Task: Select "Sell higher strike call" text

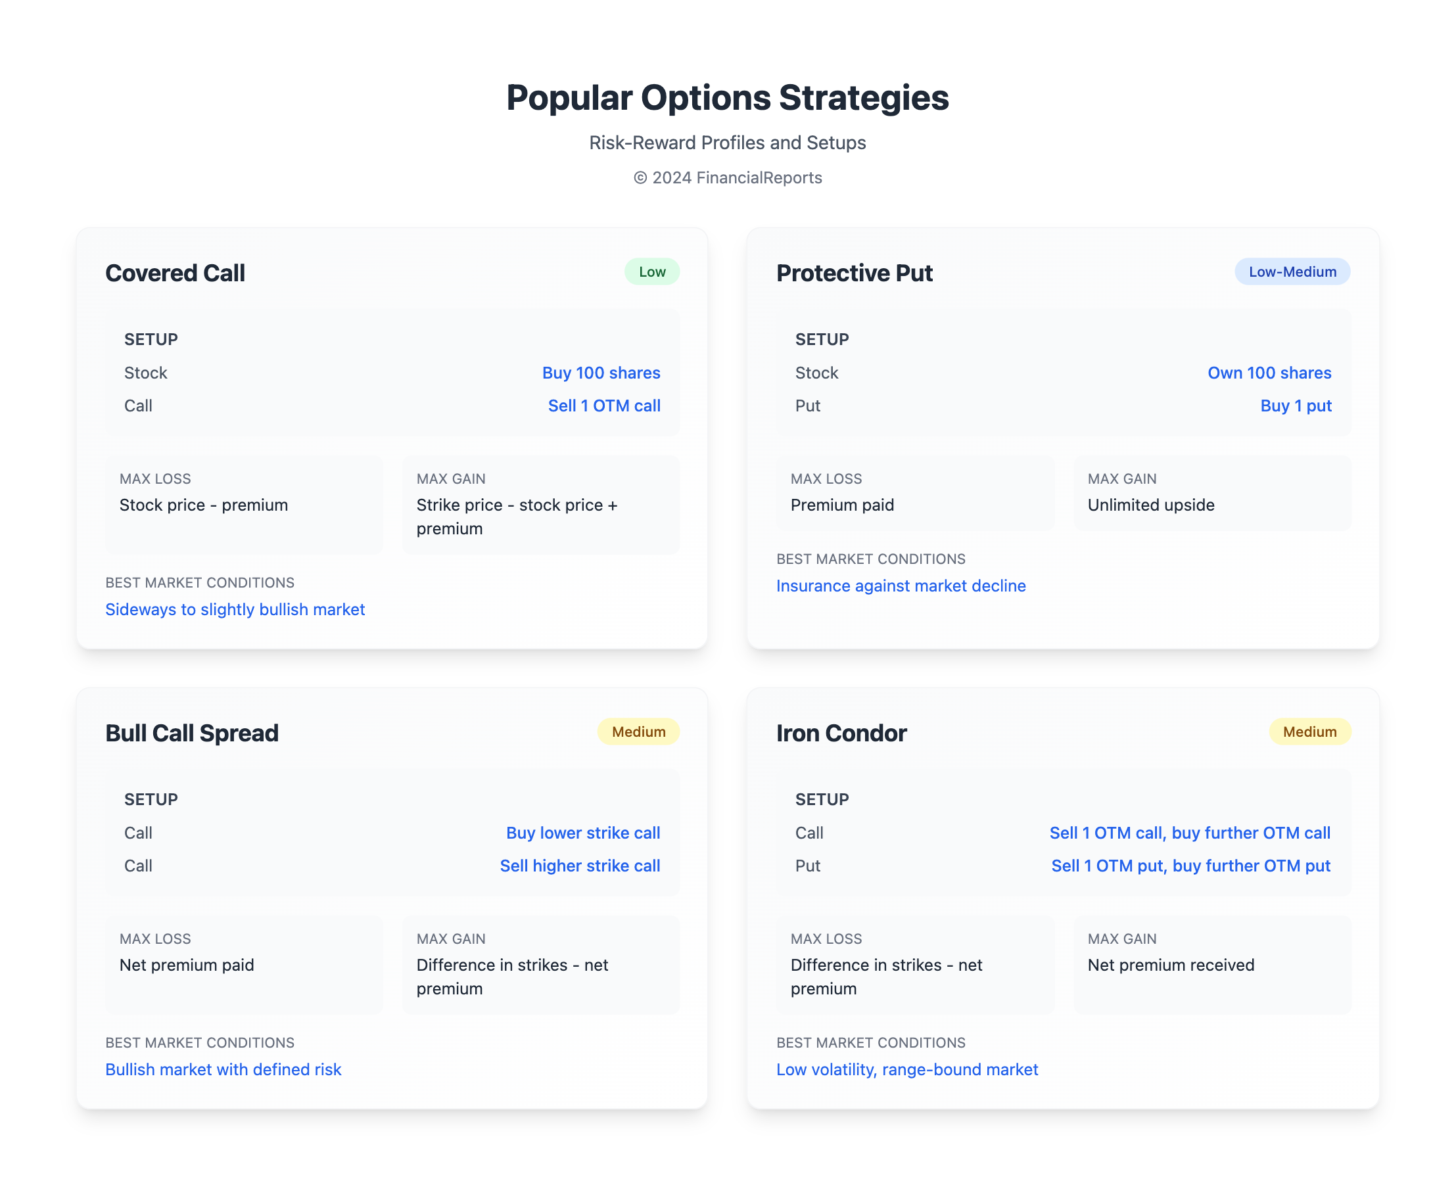Action: (580, 866)
